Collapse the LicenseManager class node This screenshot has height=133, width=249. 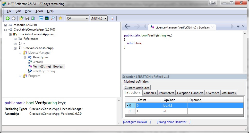[x=20, y=53]
